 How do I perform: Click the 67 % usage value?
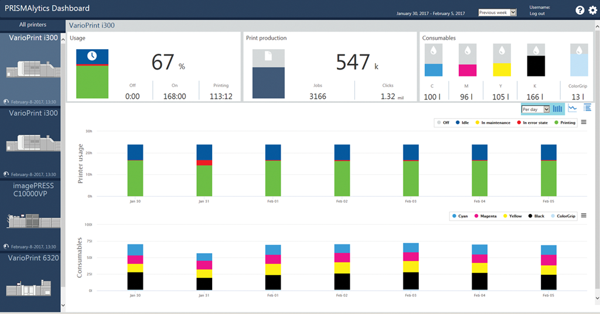click(x=168, y=62)
